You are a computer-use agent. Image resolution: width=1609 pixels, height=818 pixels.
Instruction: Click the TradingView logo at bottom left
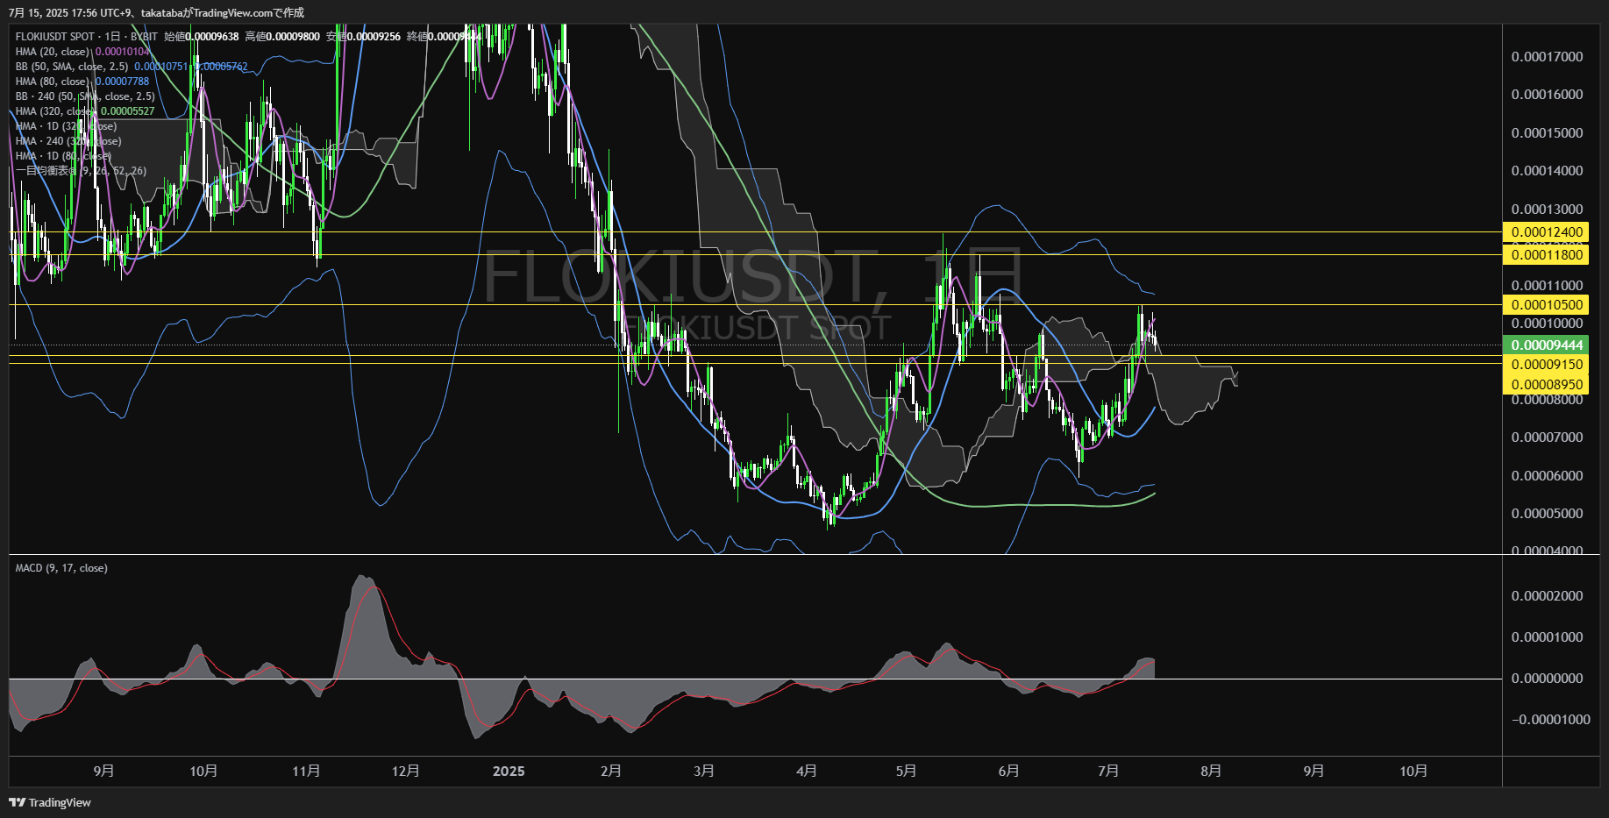[x=50, y=802]
